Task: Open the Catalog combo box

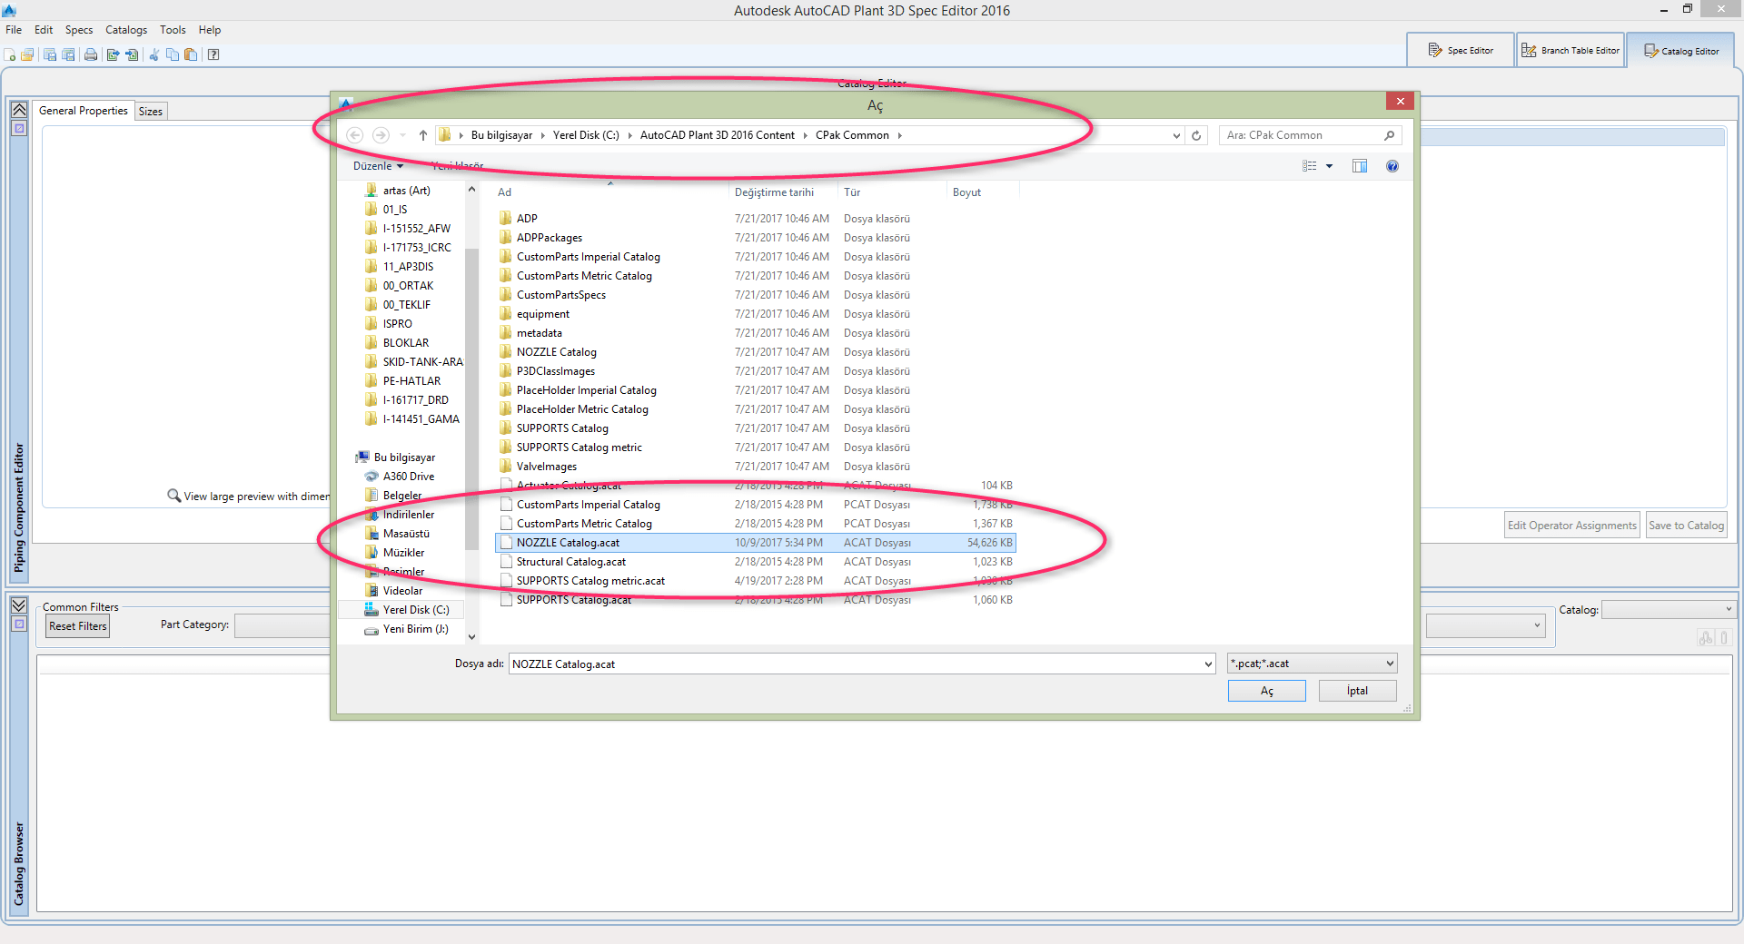Action: click(1669, 609)
